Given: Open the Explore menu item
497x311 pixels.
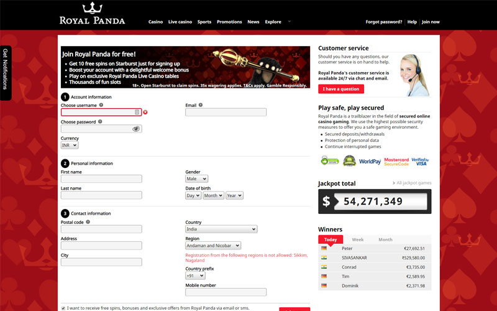Looking at the screenshot, I should [273, 22].
